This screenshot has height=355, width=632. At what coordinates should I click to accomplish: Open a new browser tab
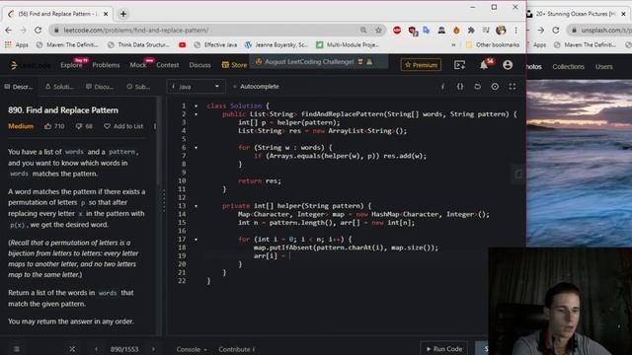(123, 14)
